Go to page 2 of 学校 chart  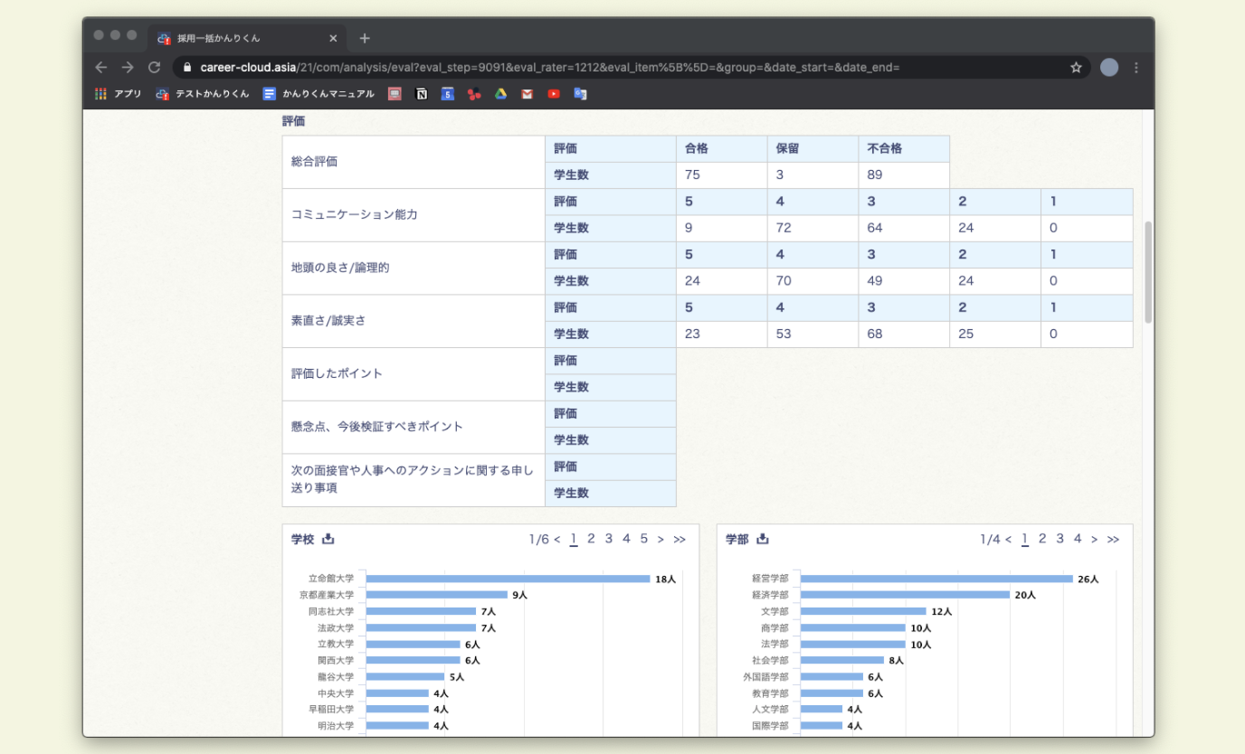pos(591,539)
